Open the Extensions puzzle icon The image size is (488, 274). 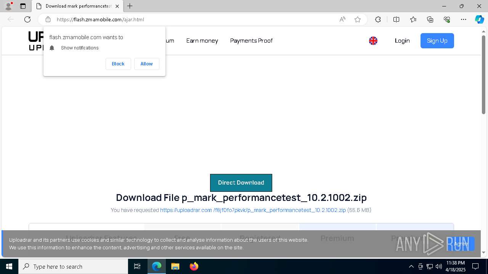click(378, 19)
